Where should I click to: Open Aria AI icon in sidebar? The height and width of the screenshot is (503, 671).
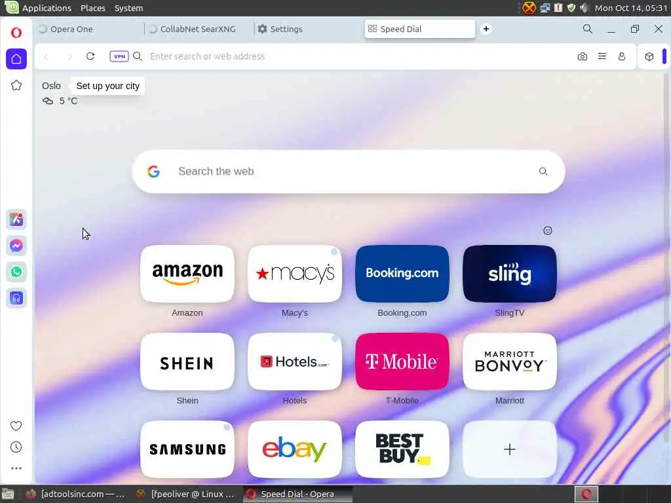click(16, 219)
